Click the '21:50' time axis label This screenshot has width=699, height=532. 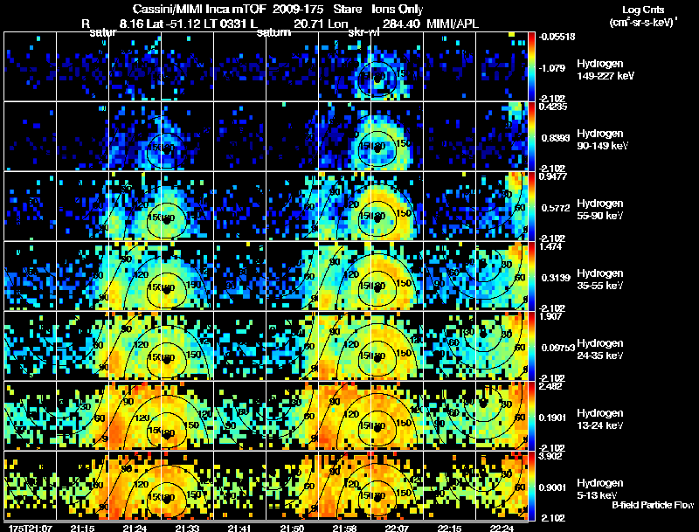coord(292,528)
